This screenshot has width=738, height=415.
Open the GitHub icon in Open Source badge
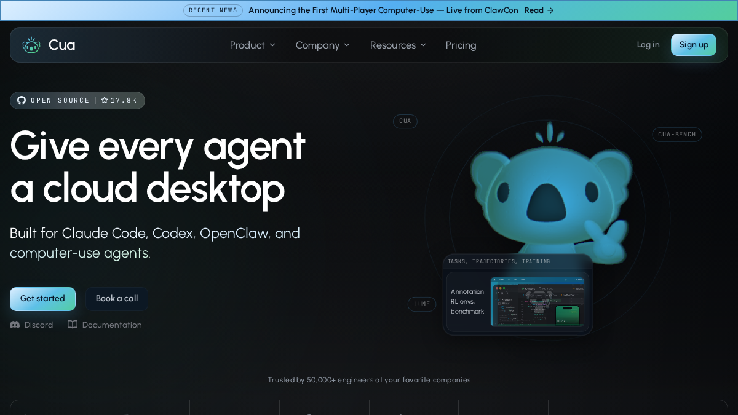[22, 100]
